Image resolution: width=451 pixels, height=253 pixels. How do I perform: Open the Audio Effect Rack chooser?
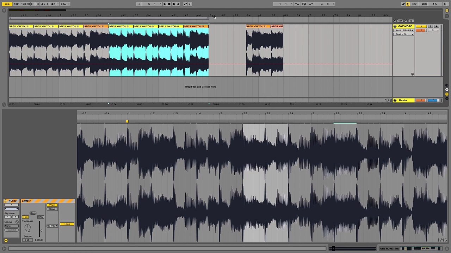click(404, 30)
